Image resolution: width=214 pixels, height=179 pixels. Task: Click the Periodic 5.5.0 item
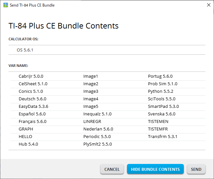coord(97,136)
